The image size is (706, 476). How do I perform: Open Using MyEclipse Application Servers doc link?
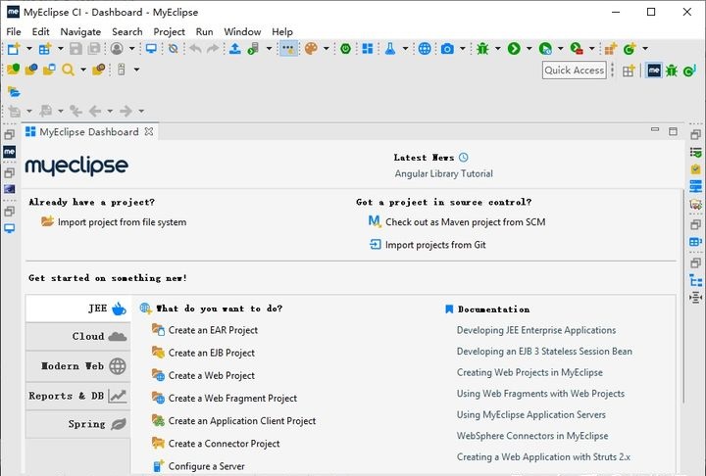coord(530,415)
